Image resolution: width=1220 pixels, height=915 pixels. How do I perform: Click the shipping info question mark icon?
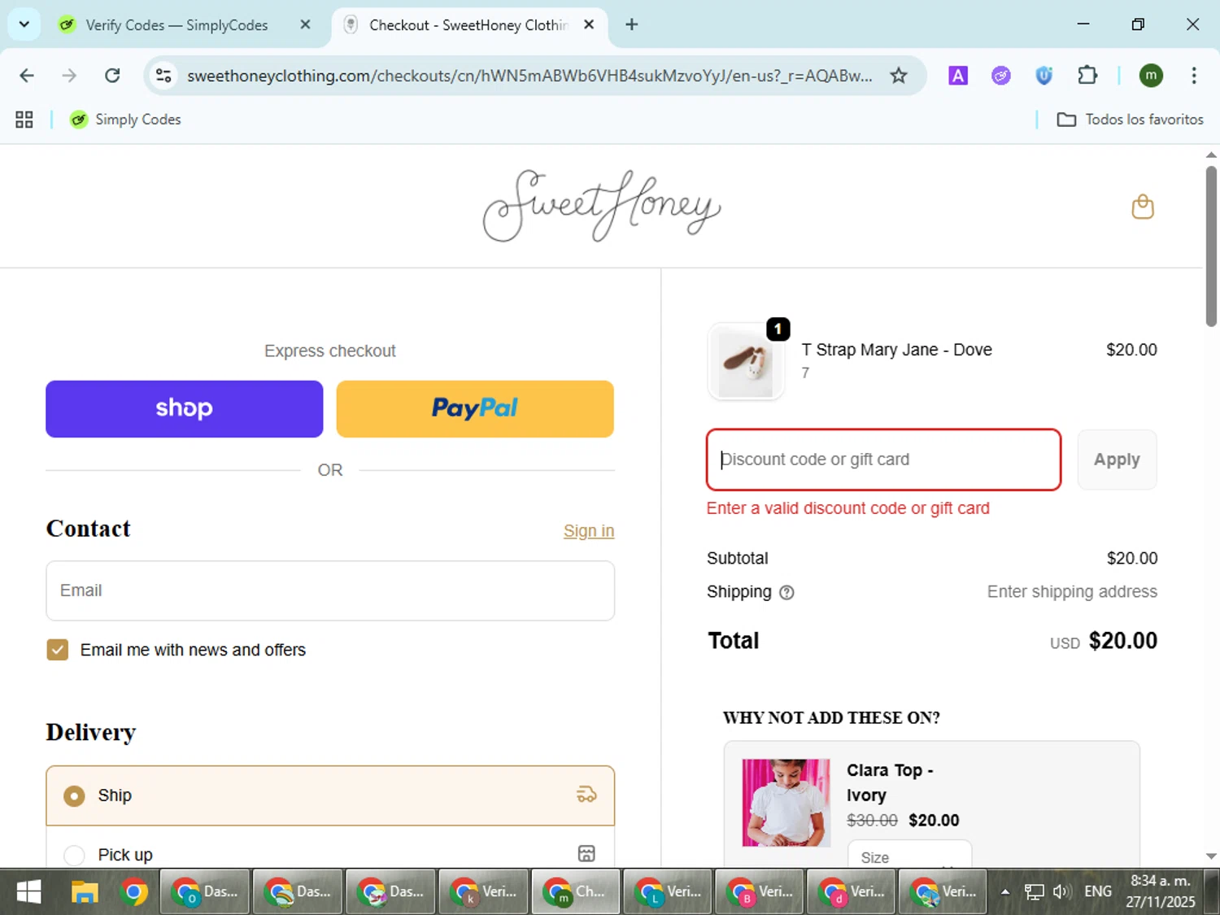(786, 593)
